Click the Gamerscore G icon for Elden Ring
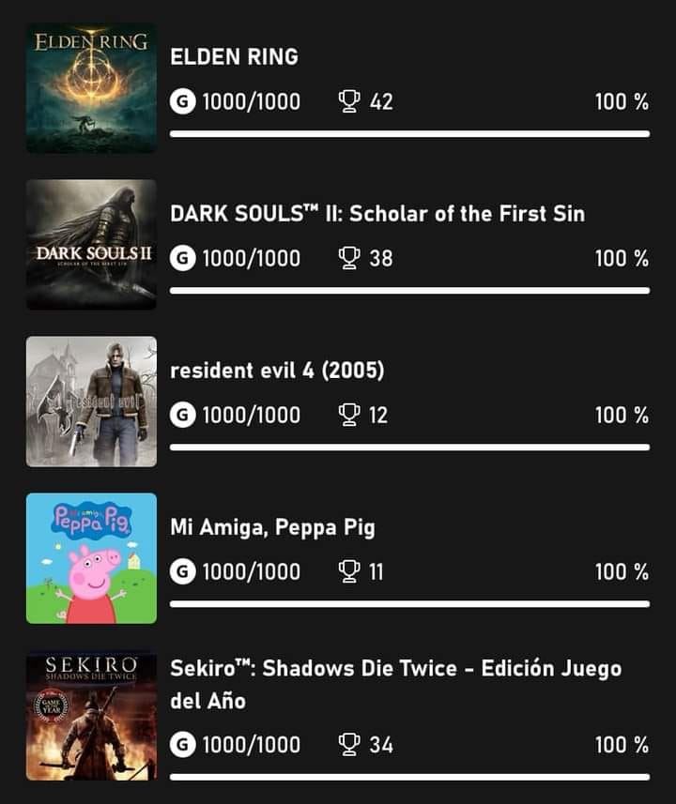676x804 pixels. click(183, 101)
